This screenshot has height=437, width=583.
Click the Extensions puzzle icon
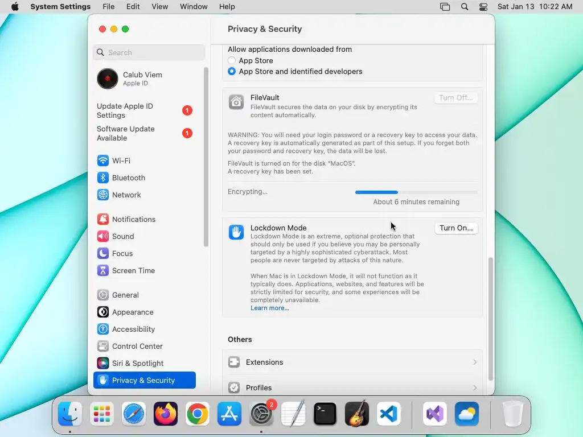[x=234, y=362]
